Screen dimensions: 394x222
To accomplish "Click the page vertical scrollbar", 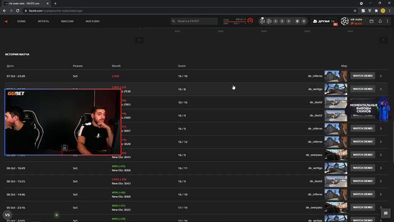I will 393,142.
